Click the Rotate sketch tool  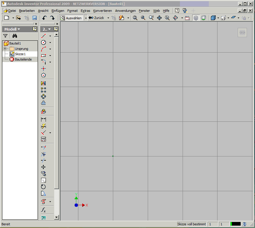(43, 187)
